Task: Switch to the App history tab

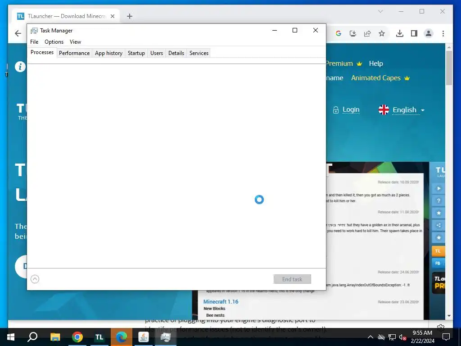Action: point(108,53)
